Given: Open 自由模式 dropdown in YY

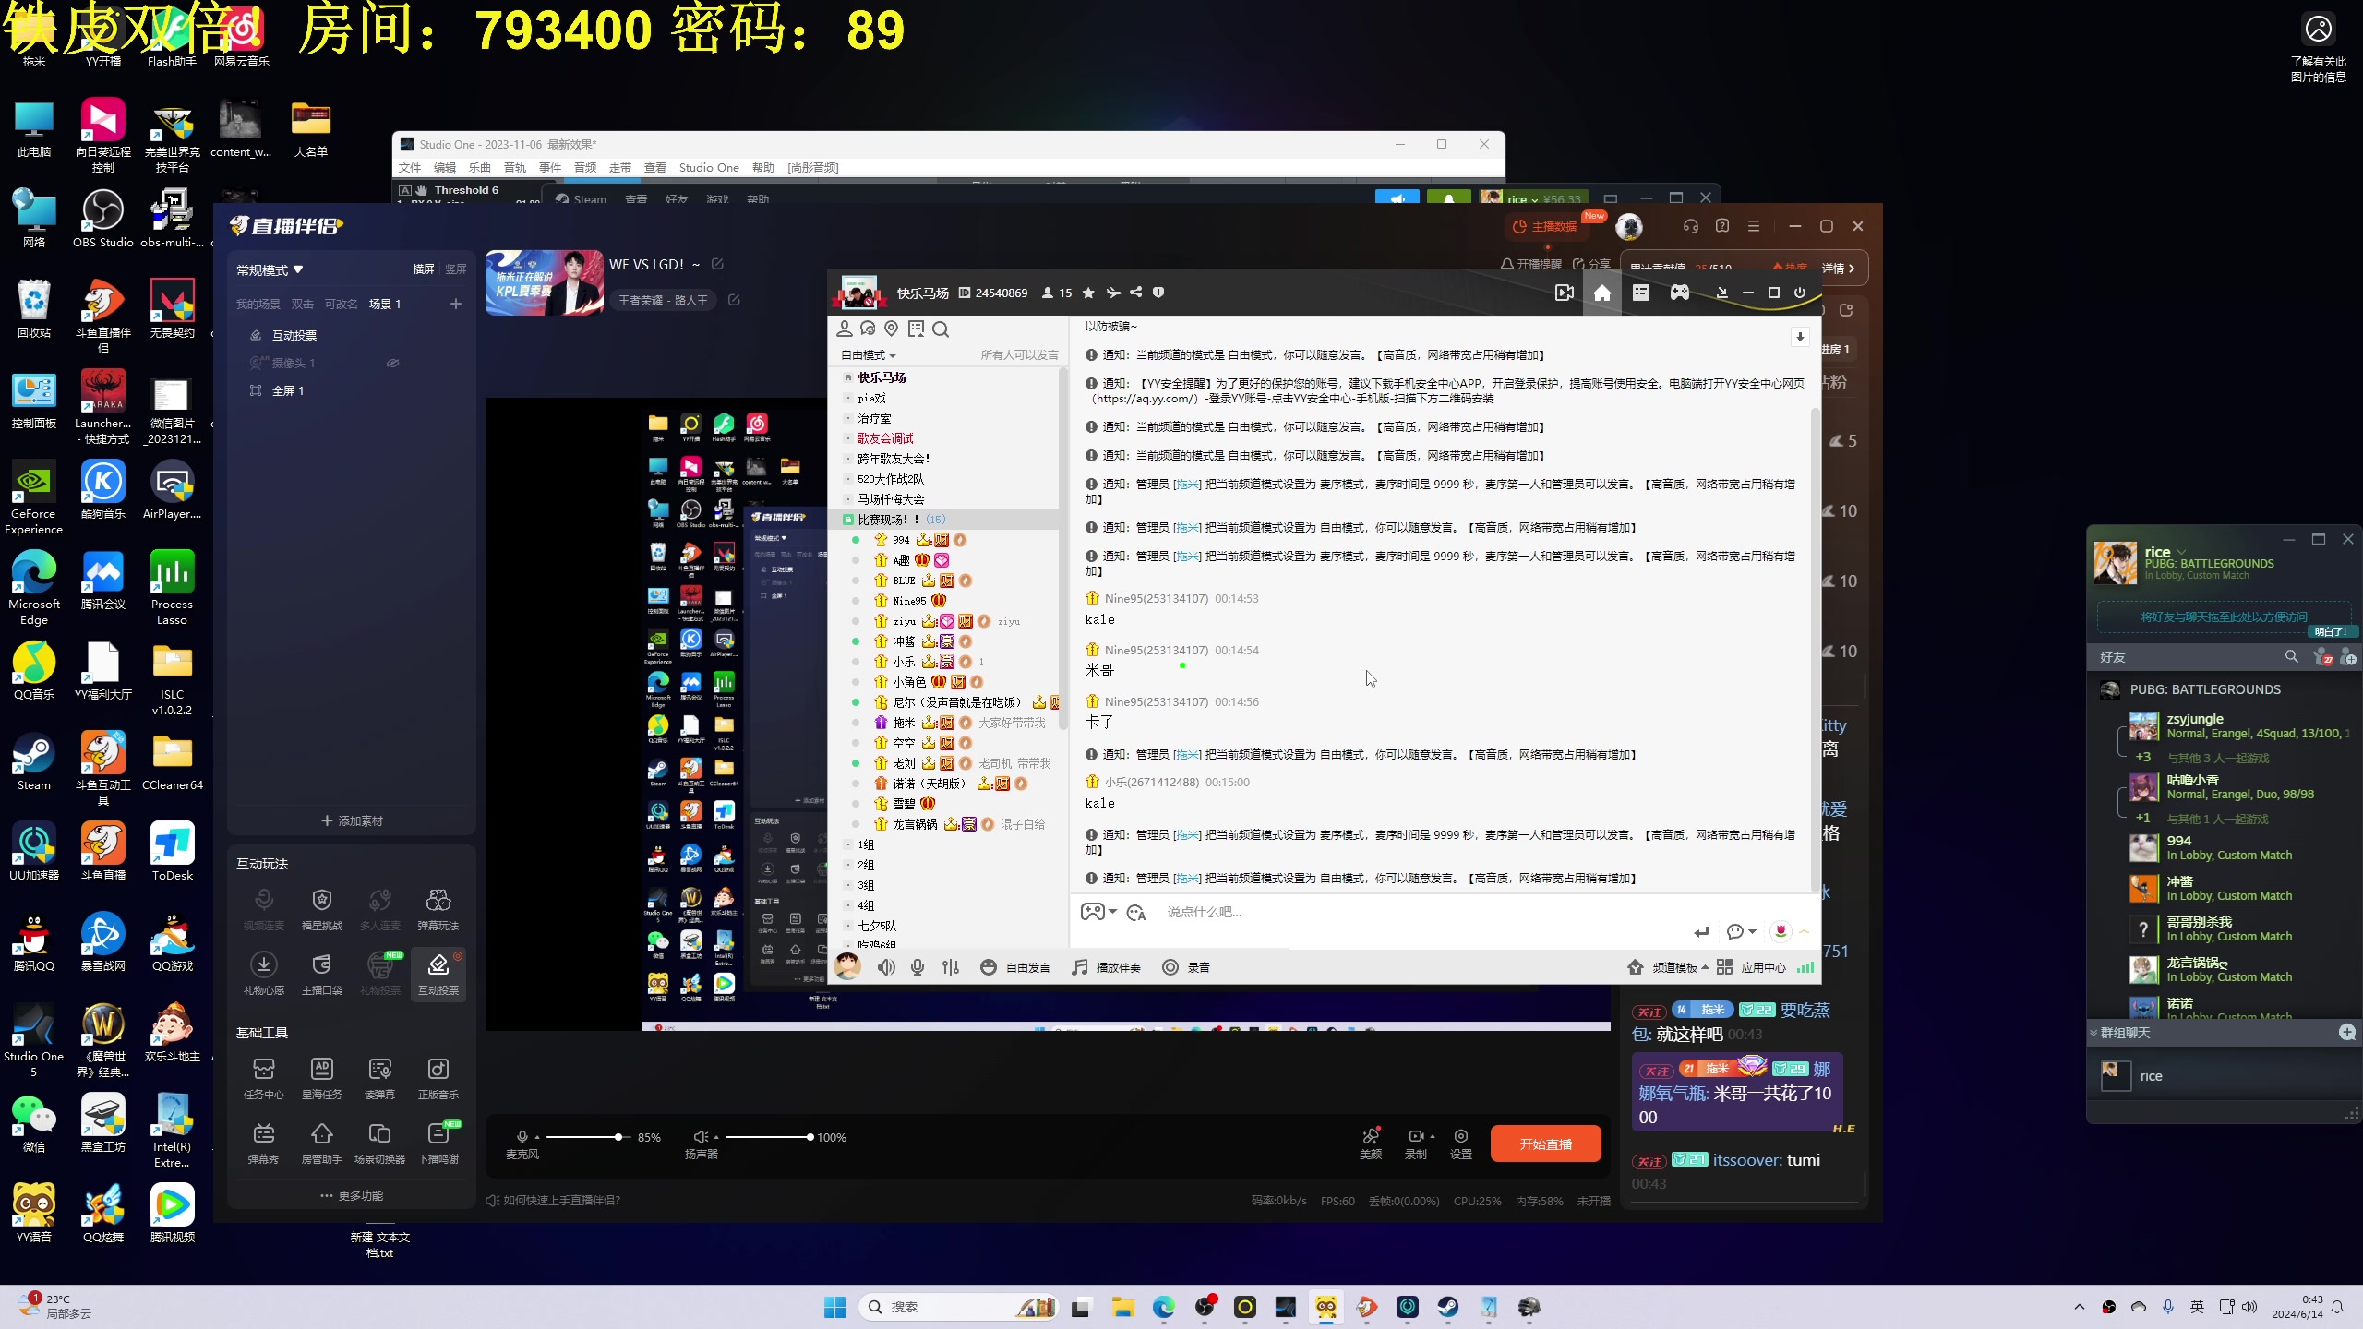Looking at the screenshot, I should (868, 355).
